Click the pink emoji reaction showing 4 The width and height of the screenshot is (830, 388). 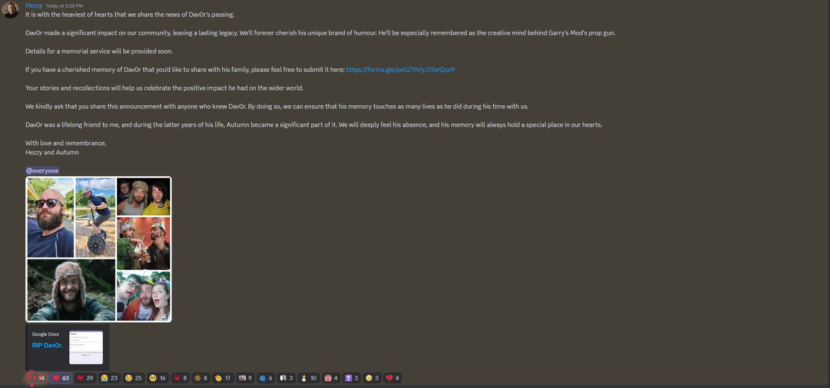tap(331, 378)
